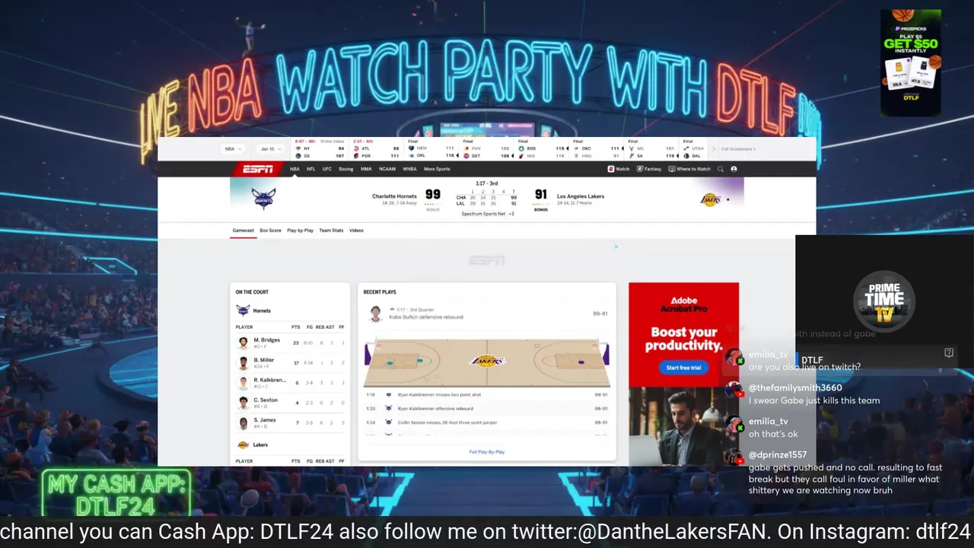Select NFL in the ESPN navigation bar

(310, 169)
